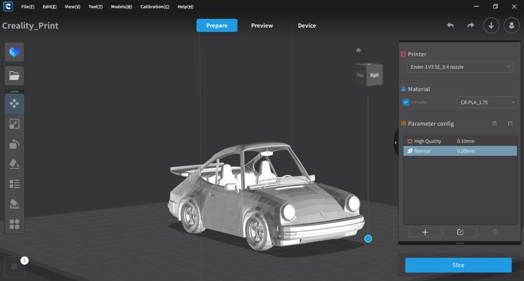Select the Rotate tool in left toolbar
Image resolution: width=524 pixels, height=281 pixels.
tap(14, 144)
